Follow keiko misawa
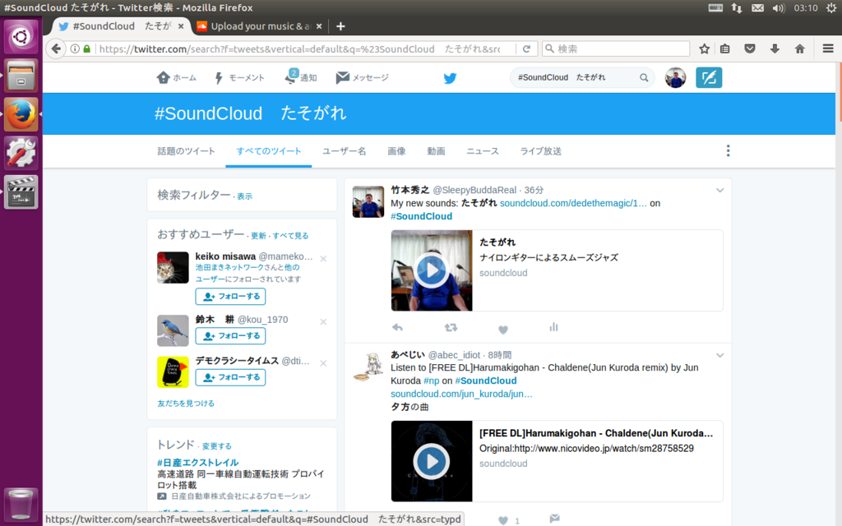Screen dimensions: 842x526 230,296
